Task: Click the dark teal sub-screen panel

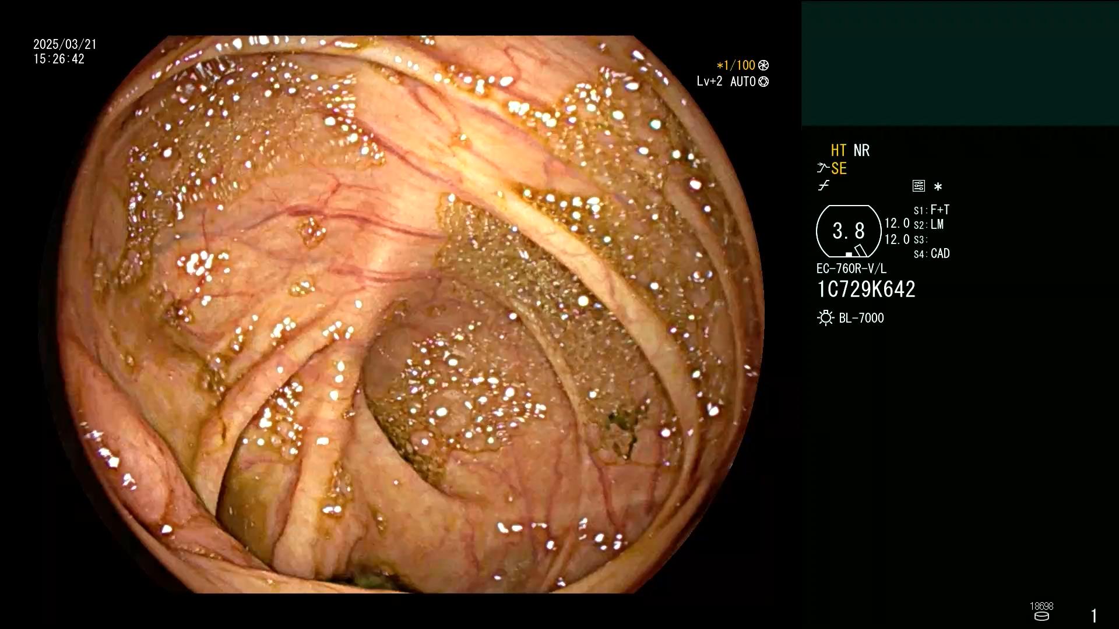Action: pyautogui.click(x=960, y=63)
